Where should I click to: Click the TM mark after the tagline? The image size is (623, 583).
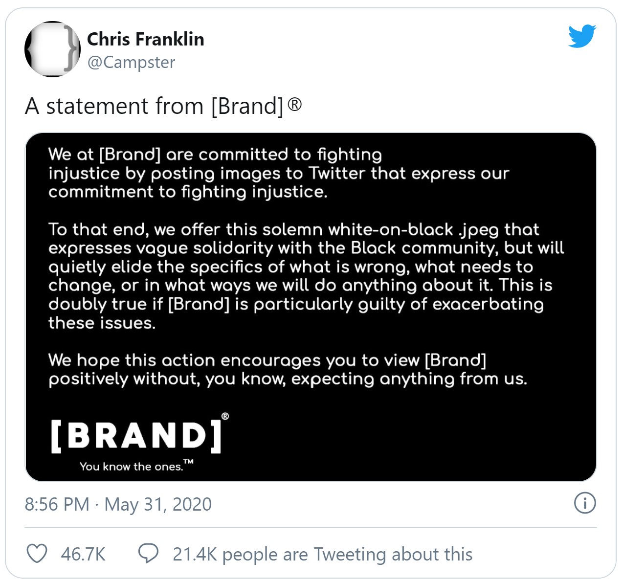189,461
